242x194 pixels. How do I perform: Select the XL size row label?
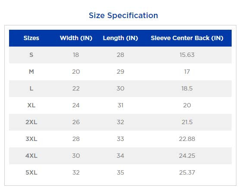click(x=31, y=105)
